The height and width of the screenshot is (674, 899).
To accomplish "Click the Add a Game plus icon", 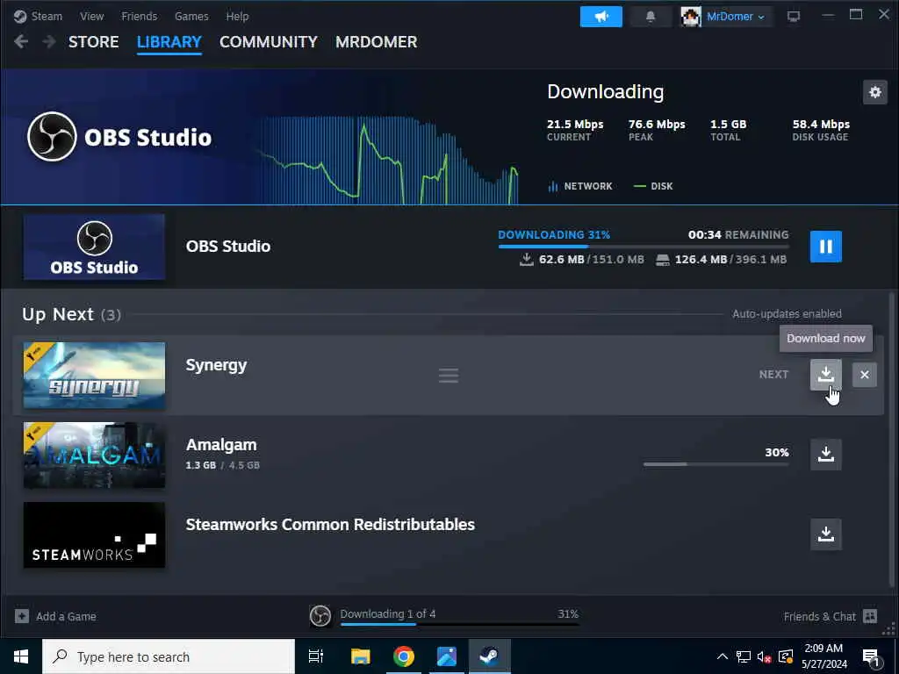I will pos(22,616).
